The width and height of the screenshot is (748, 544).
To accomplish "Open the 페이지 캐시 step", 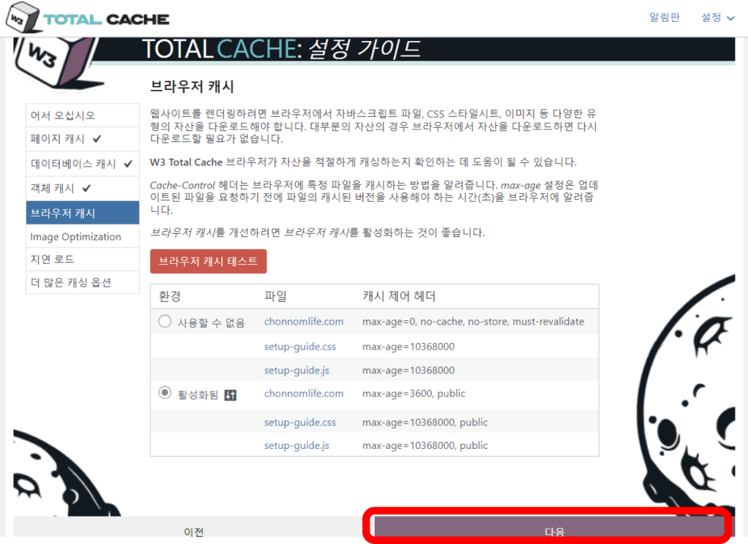I will pos(83,139).
